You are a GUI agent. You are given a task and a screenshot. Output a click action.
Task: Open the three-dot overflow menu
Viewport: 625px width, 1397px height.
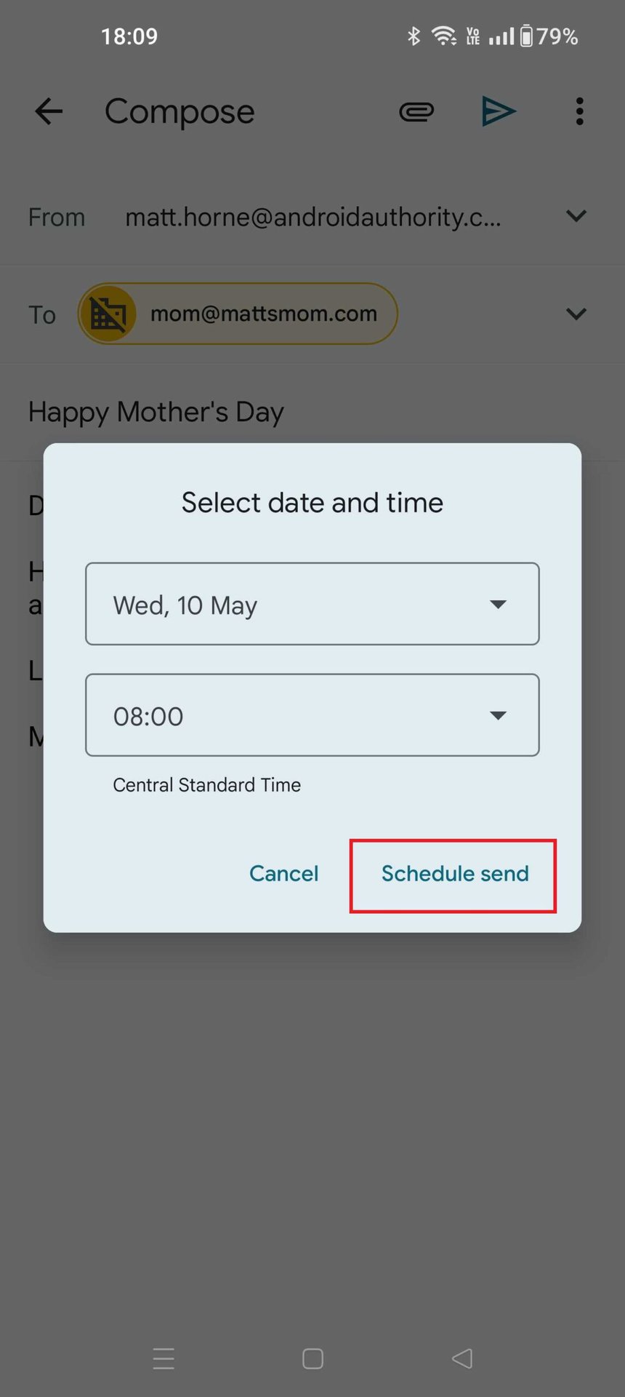click(x=579, y=111)
